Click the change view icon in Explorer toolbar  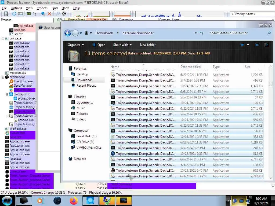point(242,45)
